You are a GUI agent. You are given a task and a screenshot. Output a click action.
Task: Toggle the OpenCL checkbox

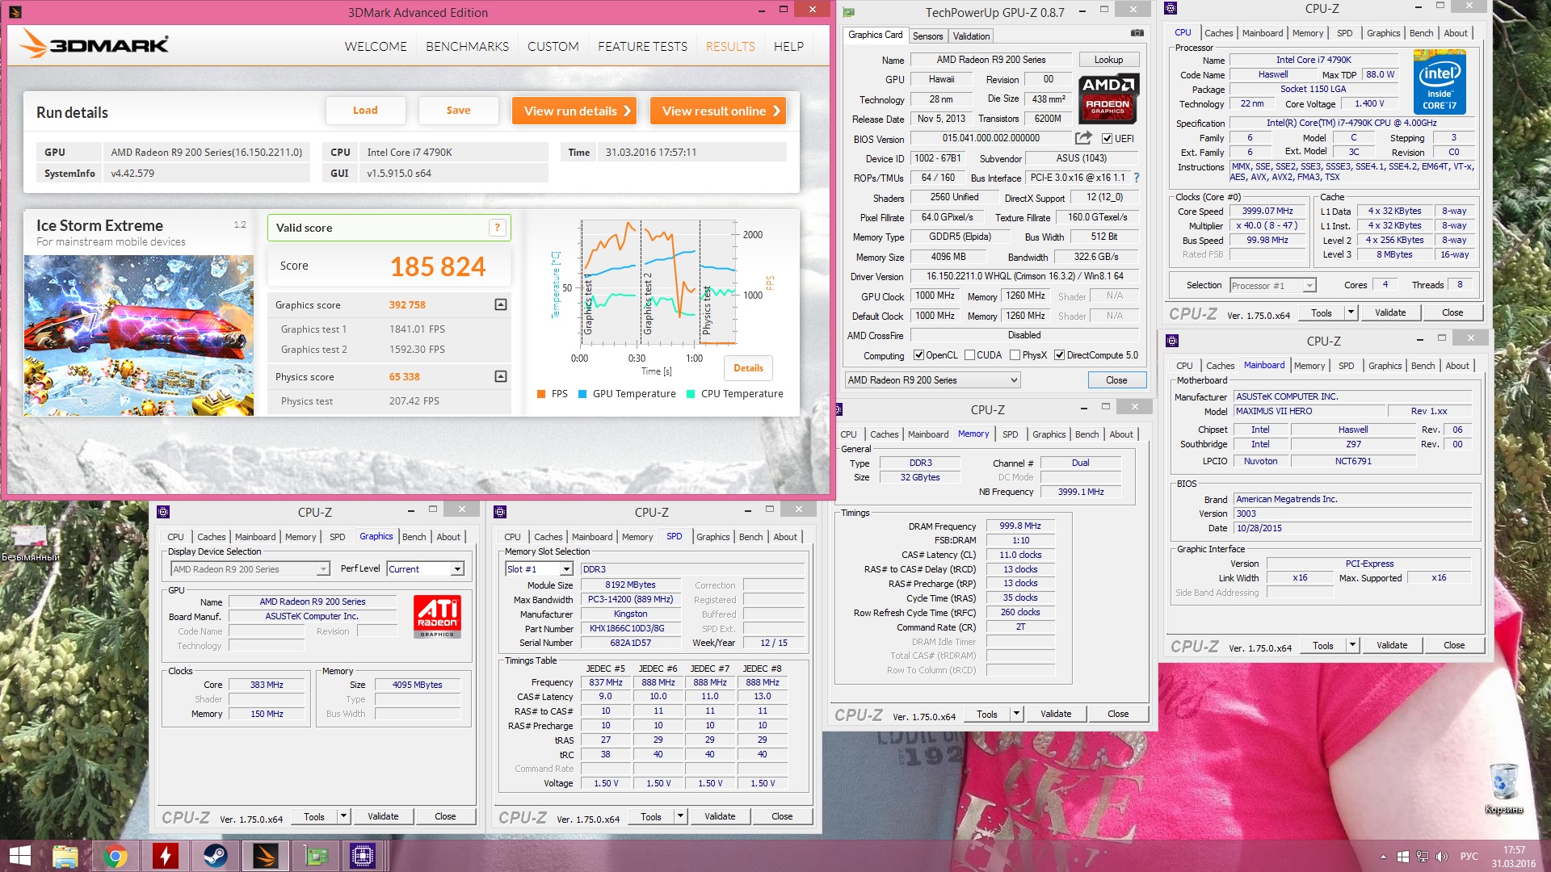[x=918, y=355]
